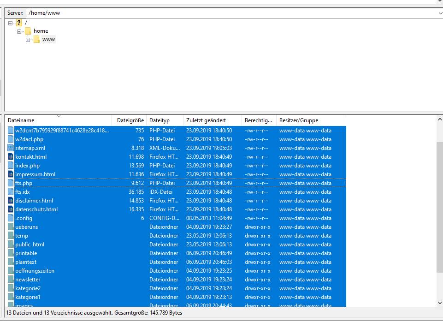Click the yellow www folder icon in tree
Viewport: 443px width, 322px height.
tap(37, 39)
